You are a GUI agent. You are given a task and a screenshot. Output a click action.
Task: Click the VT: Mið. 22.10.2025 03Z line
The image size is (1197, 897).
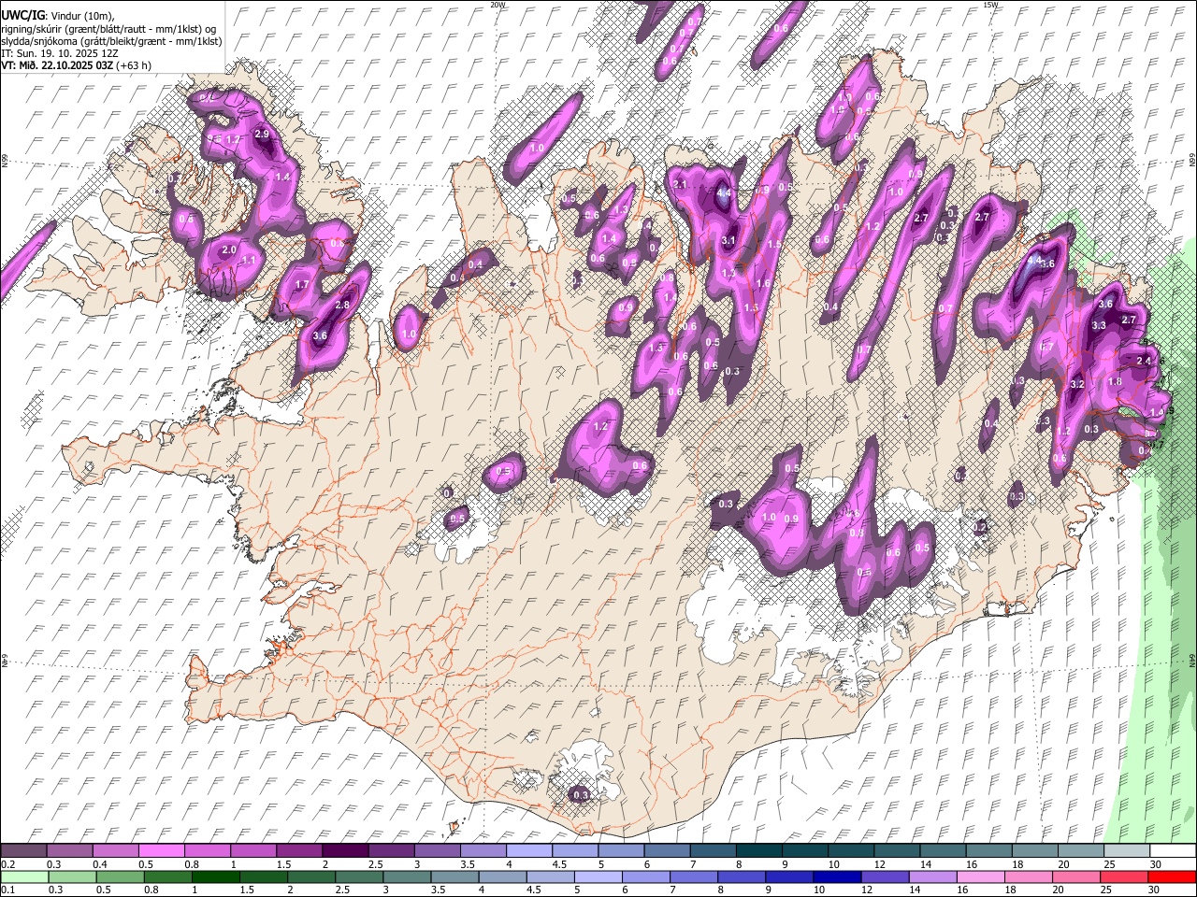point(76,65)
